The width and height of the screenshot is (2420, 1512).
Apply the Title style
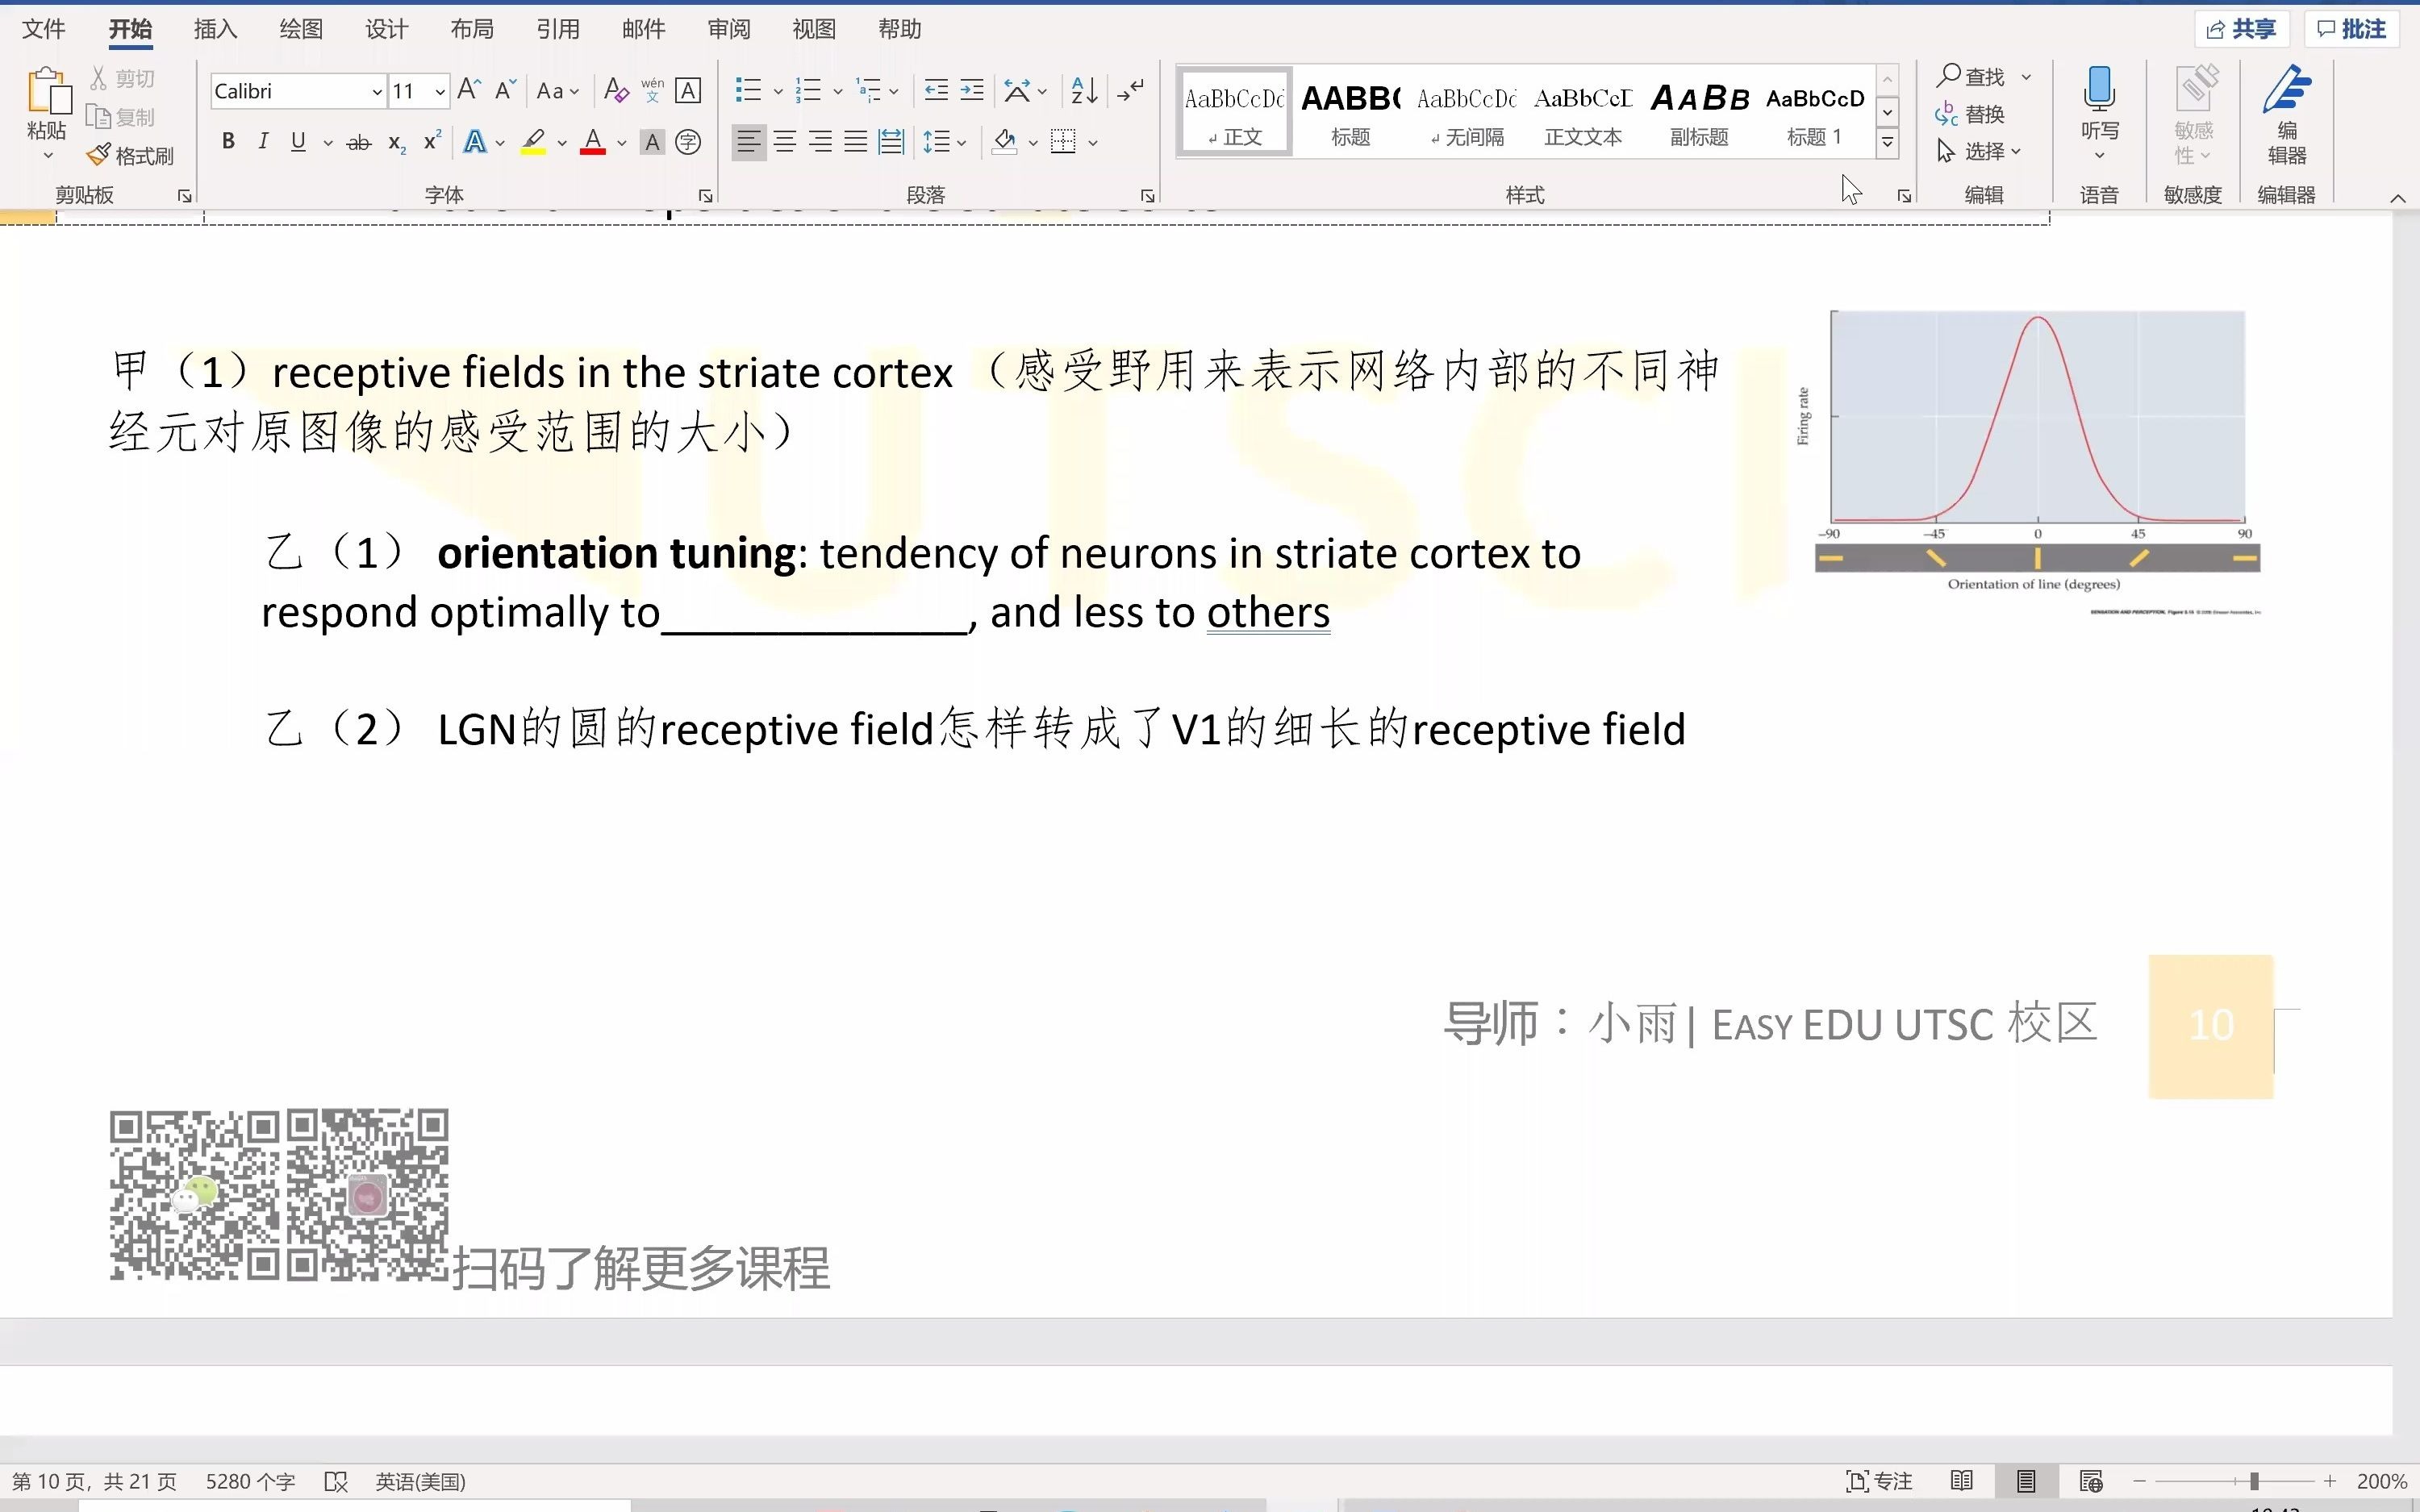coord(1350,112)
